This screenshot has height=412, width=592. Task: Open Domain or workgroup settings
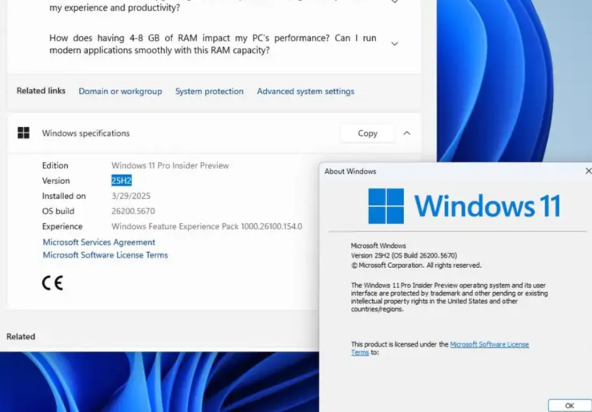click(120, 91)
